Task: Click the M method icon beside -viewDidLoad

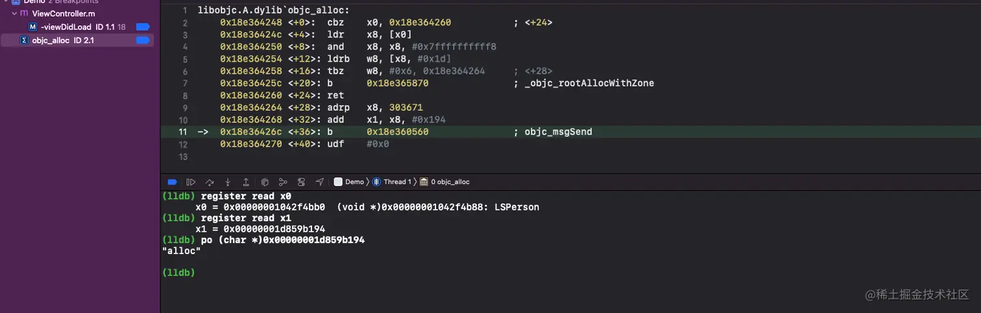Action: pos(33,27)
